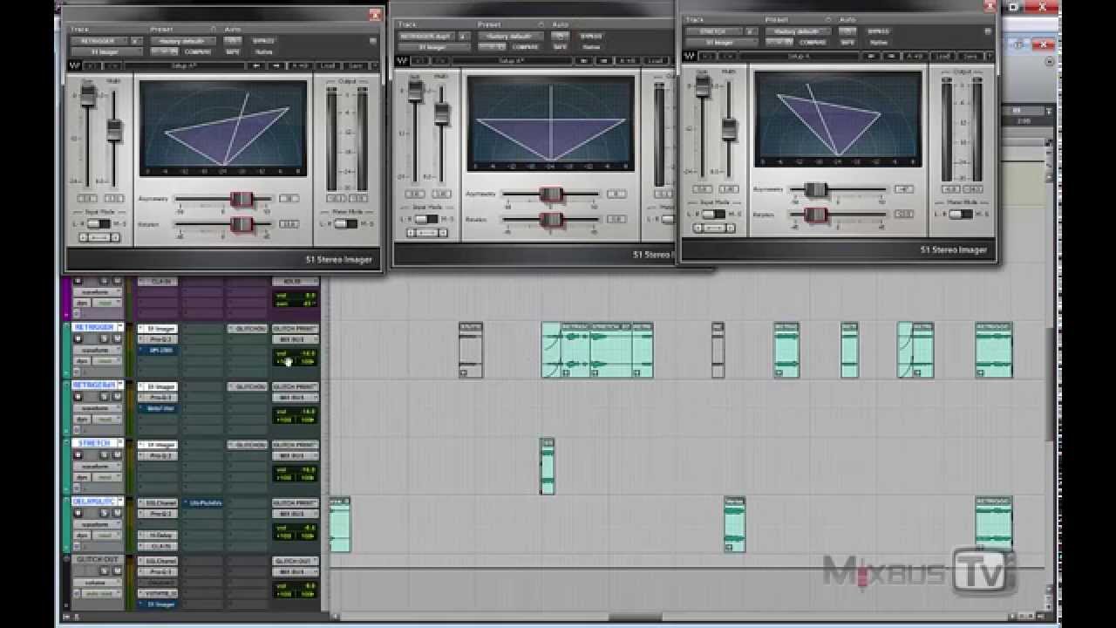Flip Phase Mode switch in RETRIGGER plugin

(346, 224)
